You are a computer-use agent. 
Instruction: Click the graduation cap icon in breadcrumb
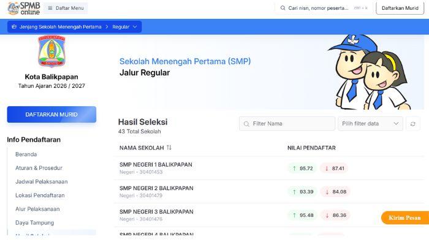tap(14, 27)
